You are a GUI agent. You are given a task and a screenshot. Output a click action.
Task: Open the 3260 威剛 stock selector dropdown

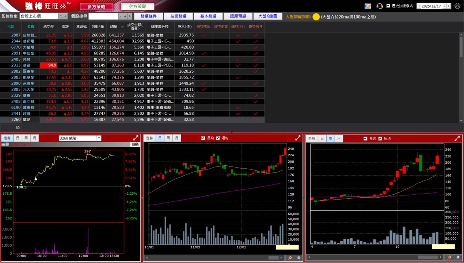99,138
